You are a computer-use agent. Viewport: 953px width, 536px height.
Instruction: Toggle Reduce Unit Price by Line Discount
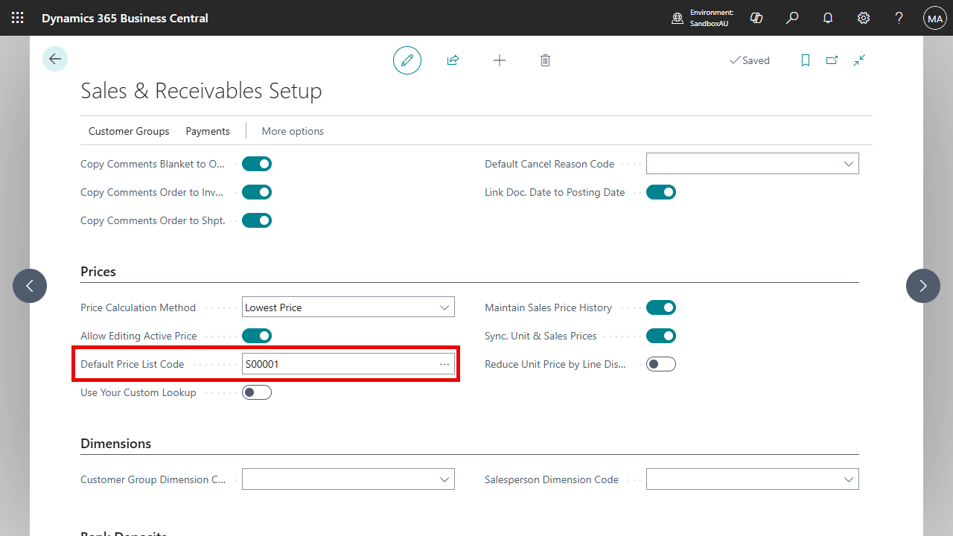tap(661, 364)
